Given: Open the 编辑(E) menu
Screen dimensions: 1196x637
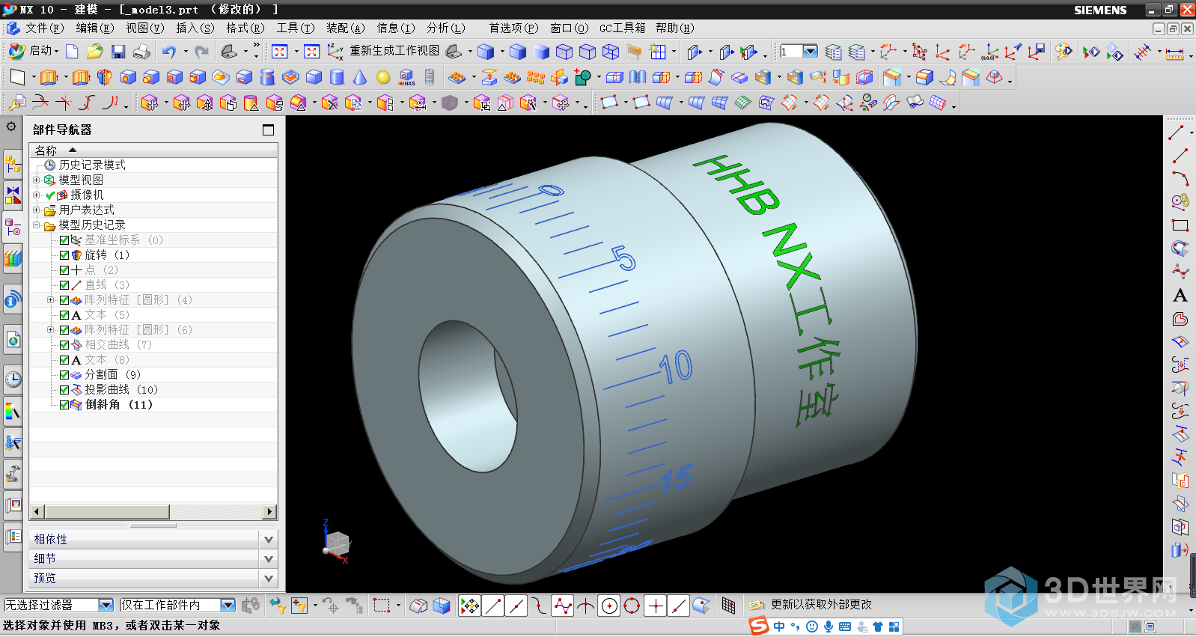Looking at the screenshot, I should coord(94,28).
